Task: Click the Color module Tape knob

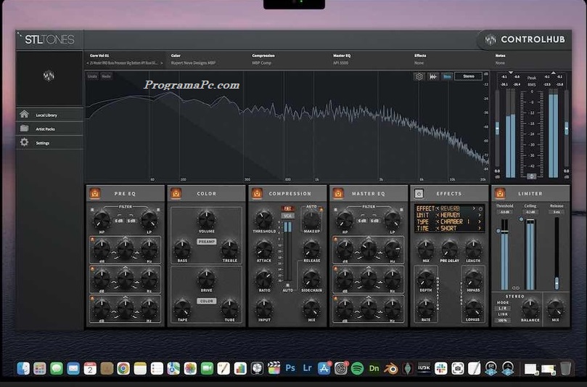Action: pyautogui.click(x=182, y=309)
